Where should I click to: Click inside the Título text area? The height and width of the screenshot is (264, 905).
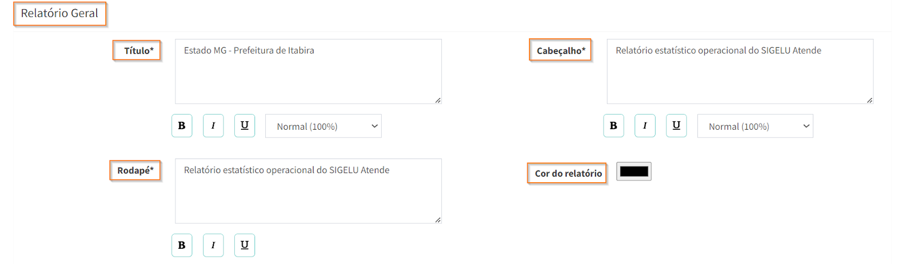pos(308,72)
